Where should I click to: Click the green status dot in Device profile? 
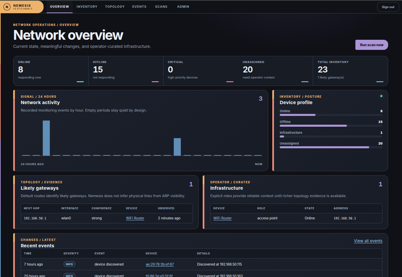[381, 96]
